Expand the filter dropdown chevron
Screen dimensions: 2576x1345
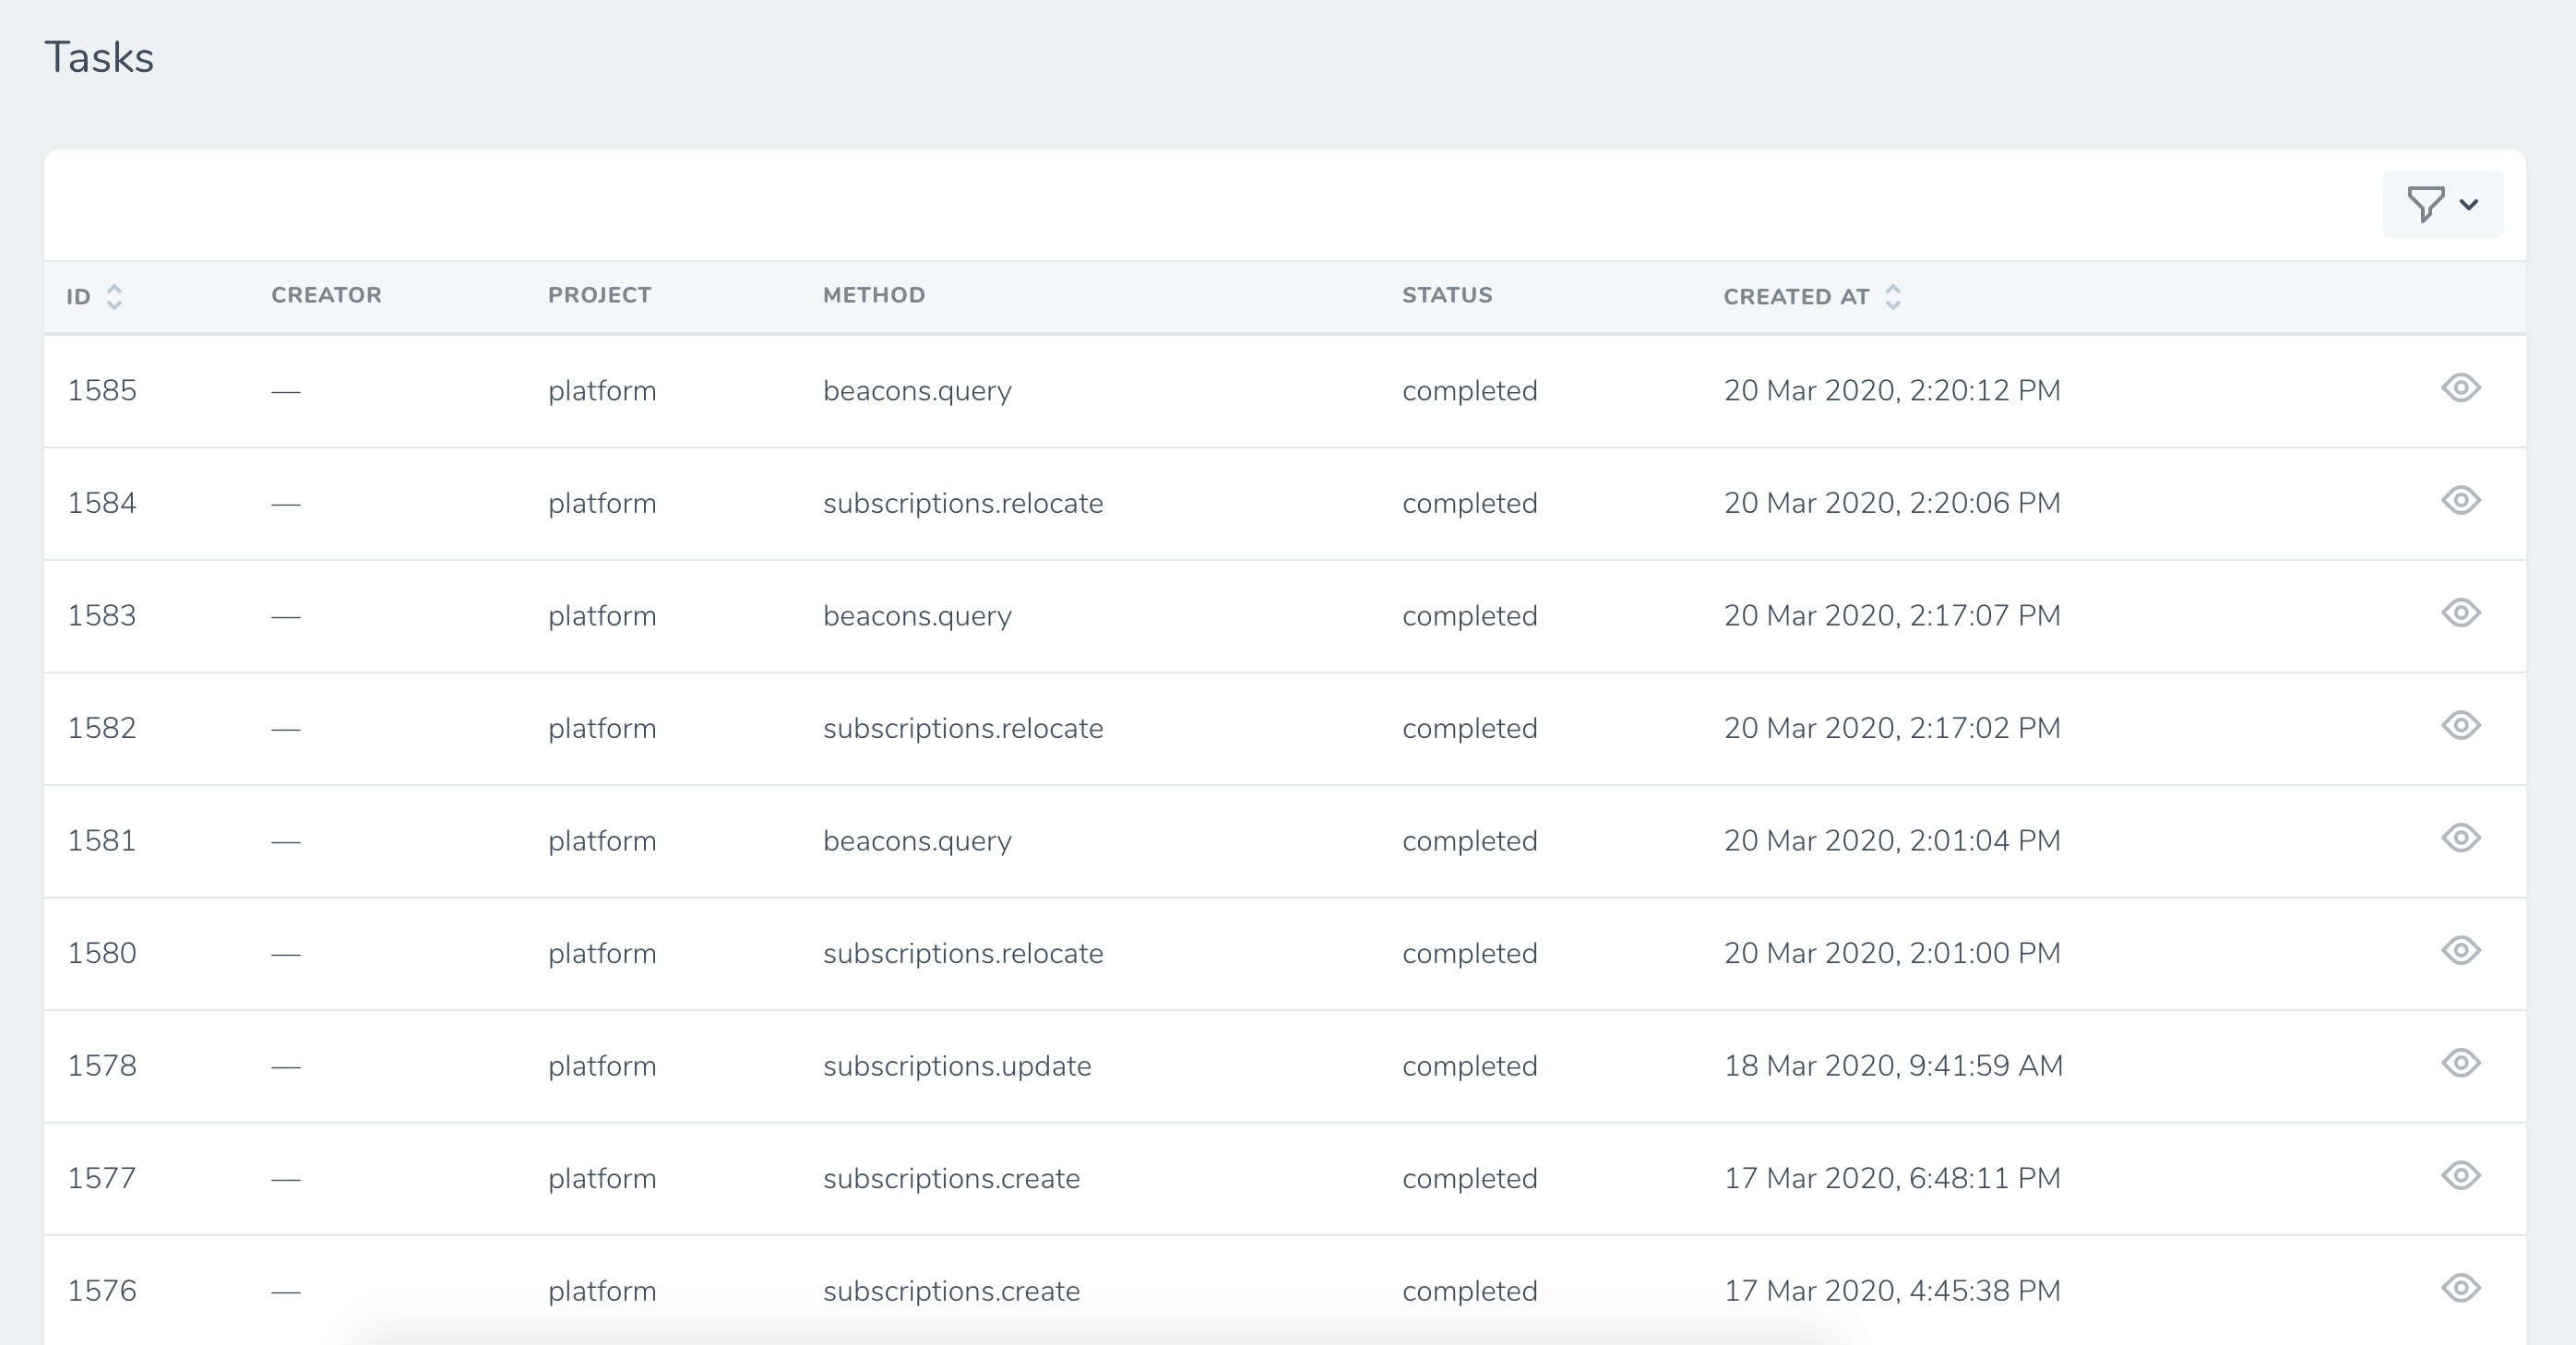point(2468,205)
